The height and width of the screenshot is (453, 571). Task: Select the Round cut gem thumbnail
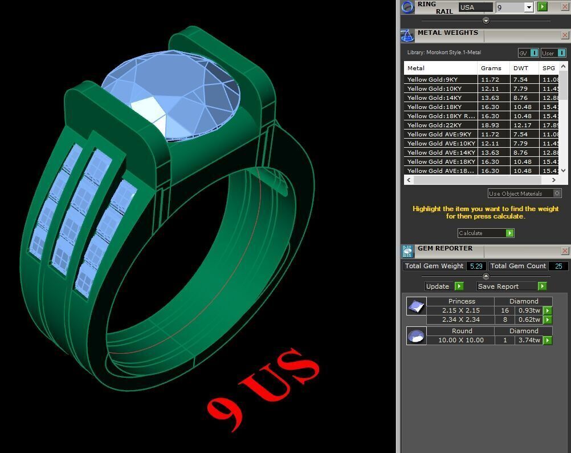[416, 335]
